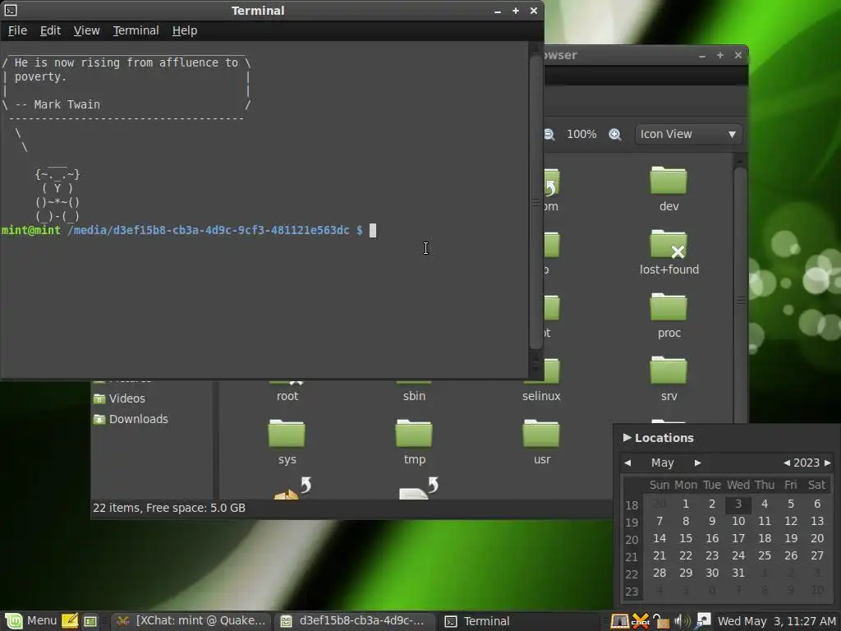
Task: Click the sbin folder label
Action: pyautogui.click(x=414, y=396)
